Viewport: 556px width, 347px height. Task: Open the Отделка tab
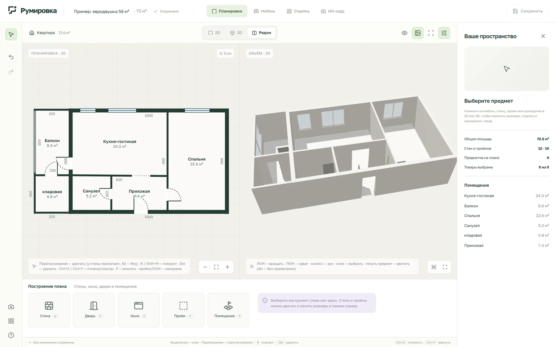pyautogui.click(x=298, y=11)
